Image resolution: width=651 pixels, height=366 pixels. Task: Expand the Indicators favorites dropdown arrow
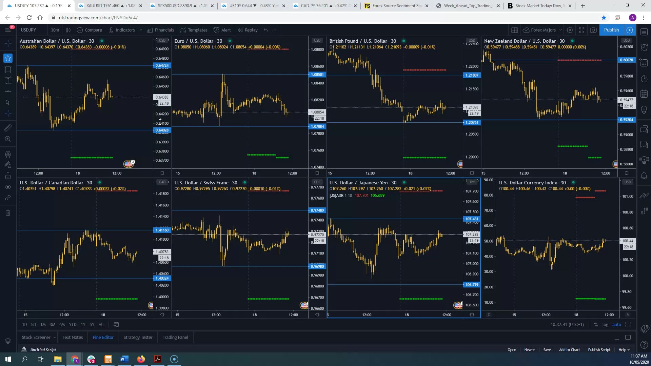pyautogui.click(x=141, y=30)
